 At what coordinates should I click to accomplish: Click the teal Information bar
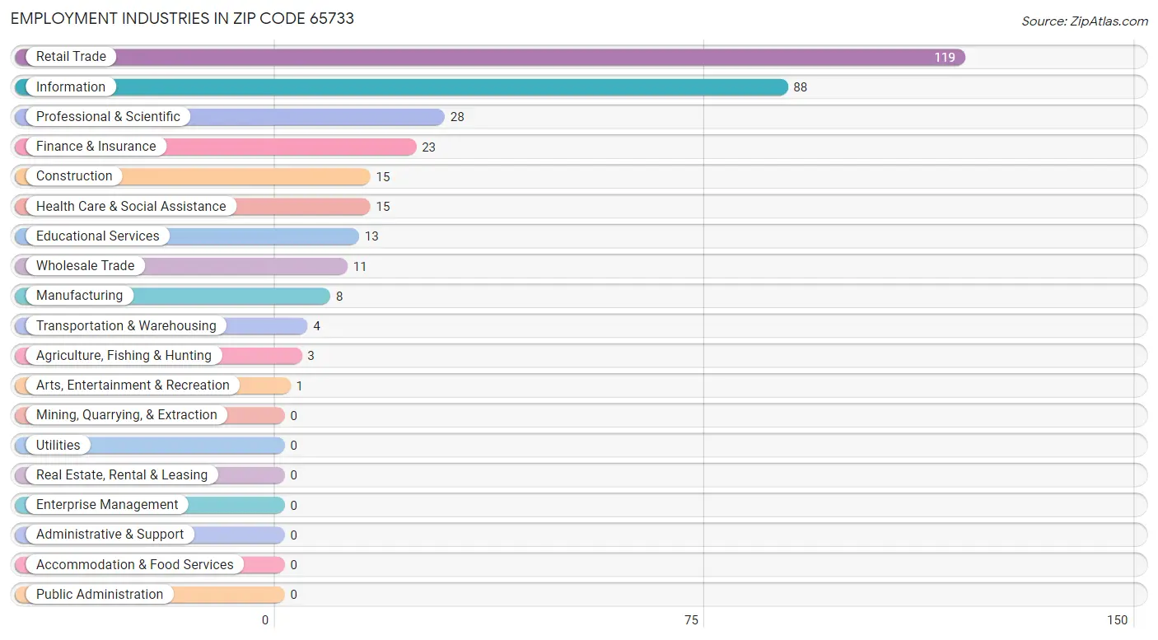(x=401, y=86)
